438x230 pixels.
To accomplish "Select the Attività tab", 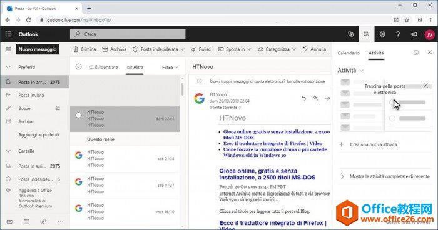I will pos(376,52).
